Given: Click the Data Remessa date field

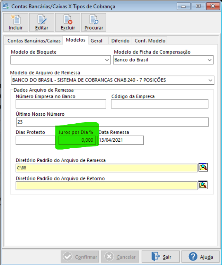Looking at the screenshot, I should [x=121, y=140].
